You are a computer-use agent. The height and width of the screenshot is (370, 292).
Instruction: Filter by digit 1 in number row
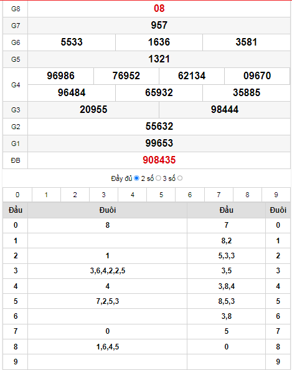[46, 195]
